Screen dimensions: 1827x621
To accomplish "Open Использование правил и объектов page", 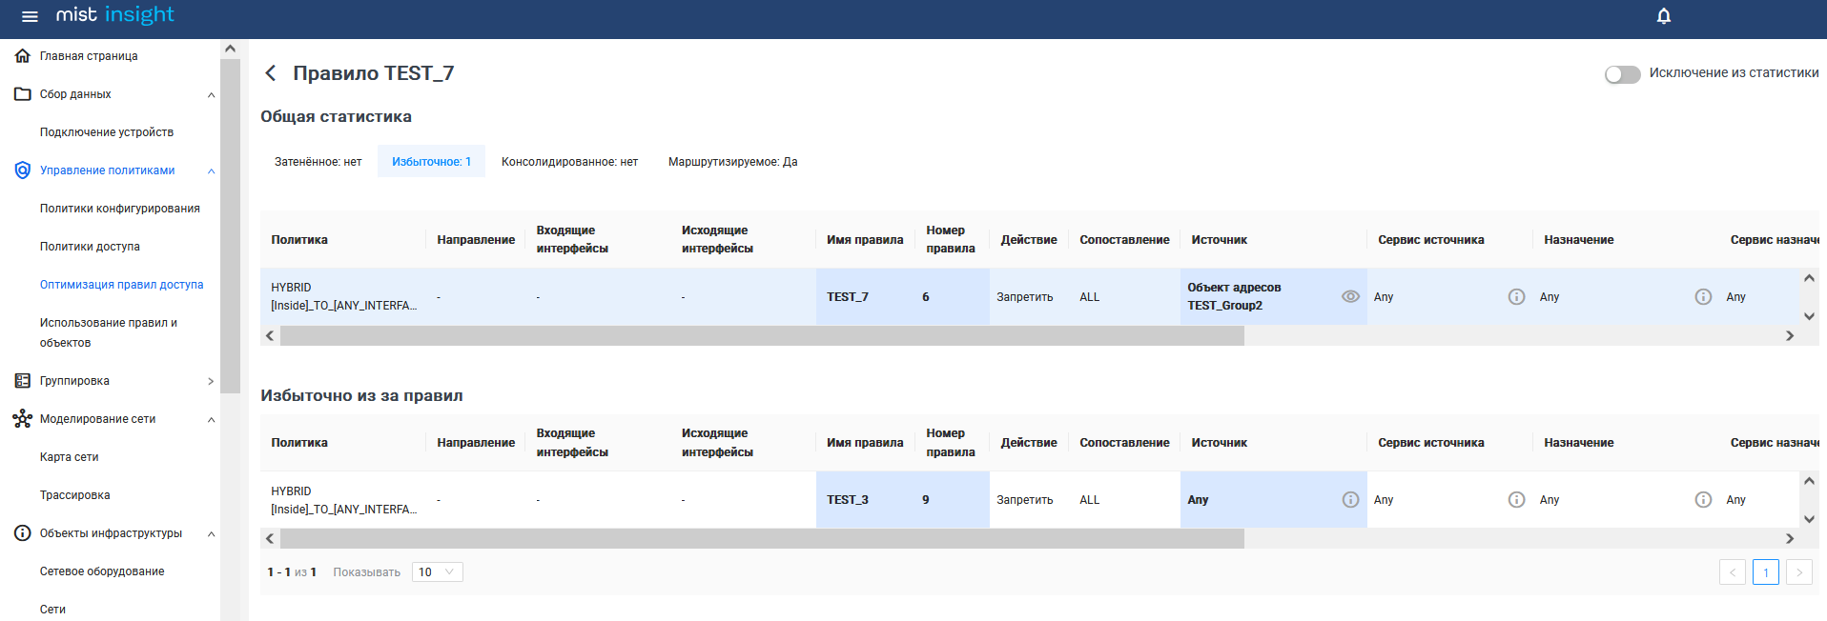I will (110, 332).
